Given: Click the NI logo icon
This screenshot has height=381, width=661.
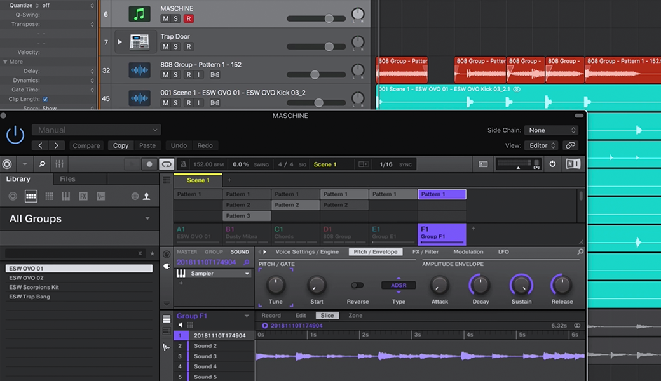Looking at the screenshot, I should (x=573, y=164).
